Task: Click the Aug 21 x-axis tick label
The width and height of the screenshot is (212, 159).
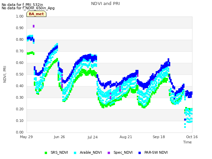Action: point(126,137)
